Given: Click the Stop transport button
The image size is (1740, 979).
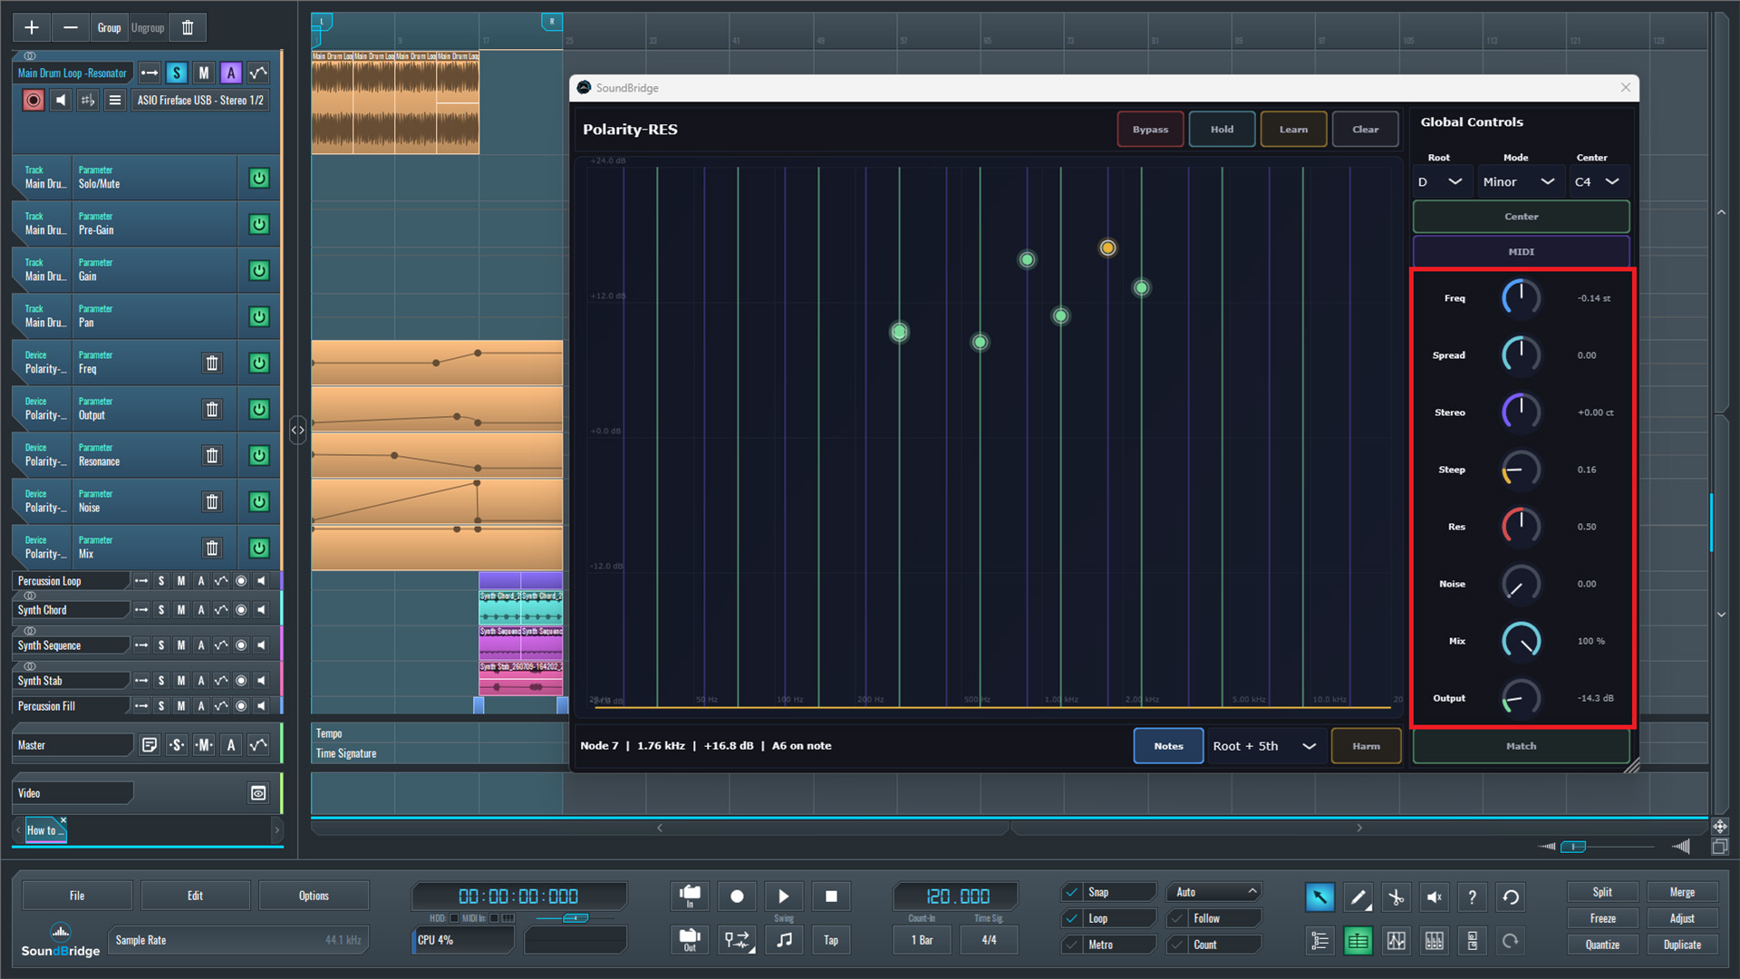Looking at the screenshot, I should 831,897.
